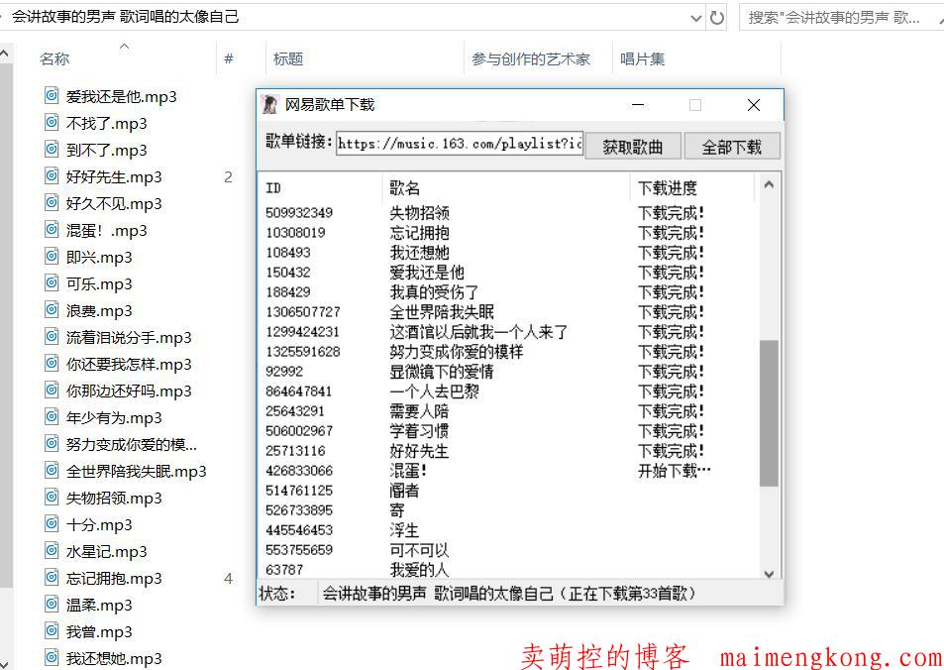Click the 忘记拥抱.mp3 file icon

coord(52,578)
